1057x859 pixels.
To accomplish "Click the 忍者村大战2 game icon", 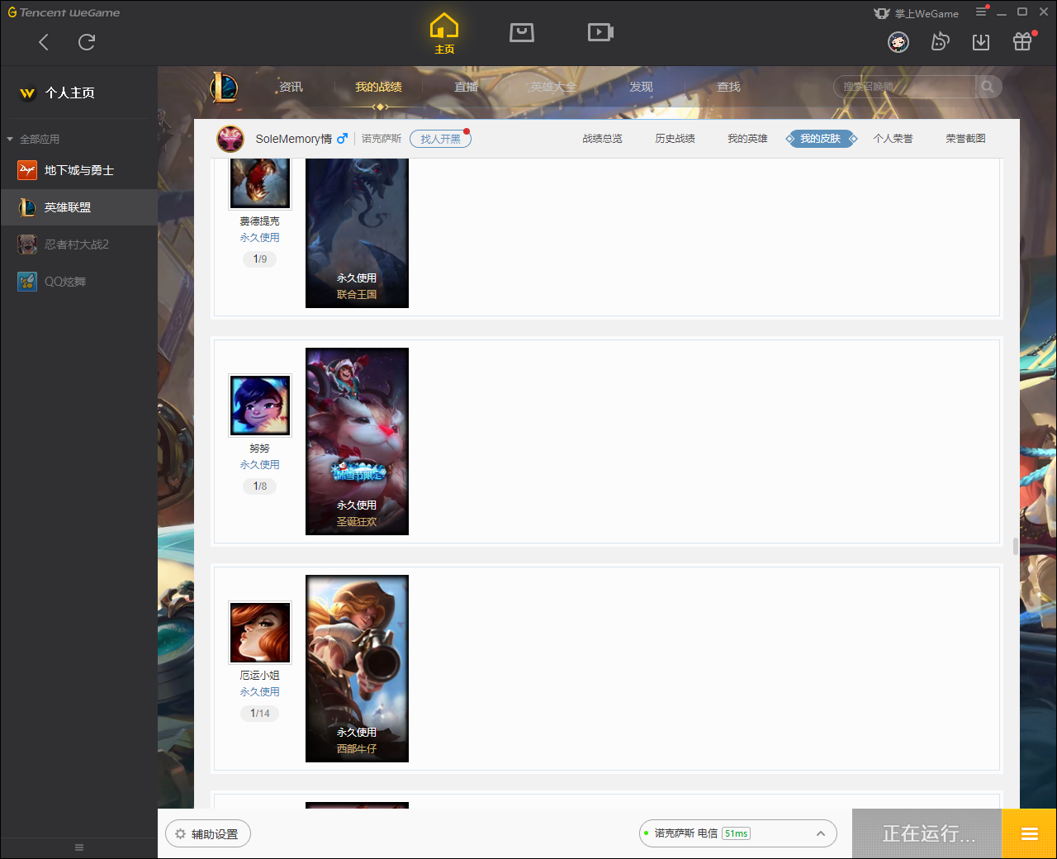I will pyautogui.click(x=27, y=244).
